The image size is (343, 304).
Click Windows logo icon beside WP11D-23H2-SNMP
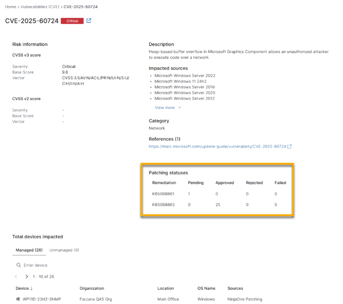tap(18, 299)
